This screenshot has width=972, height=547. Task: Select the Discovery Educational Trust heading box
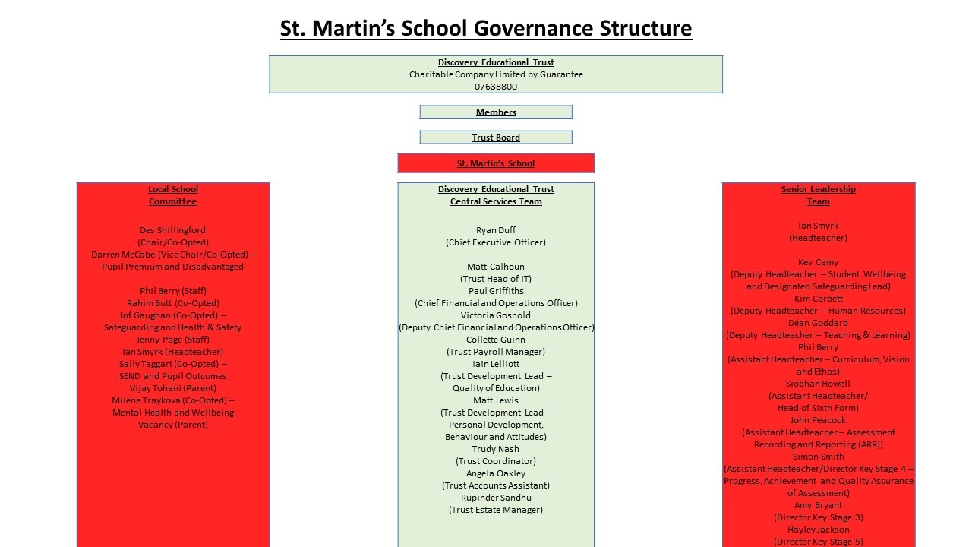coord(496,74)
